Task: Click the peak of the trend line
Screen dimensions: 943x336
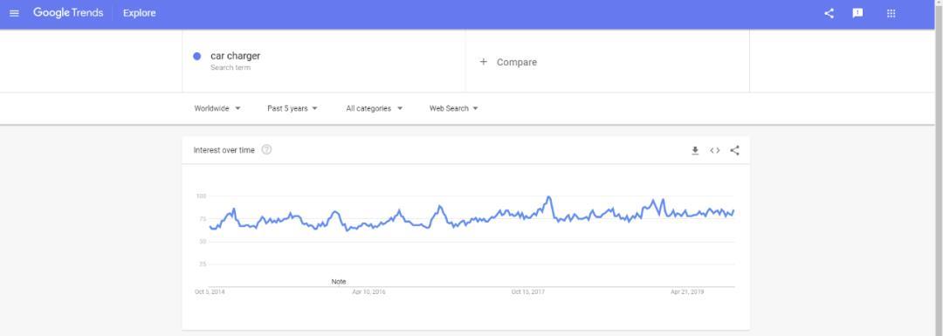Action: (548, 197)
